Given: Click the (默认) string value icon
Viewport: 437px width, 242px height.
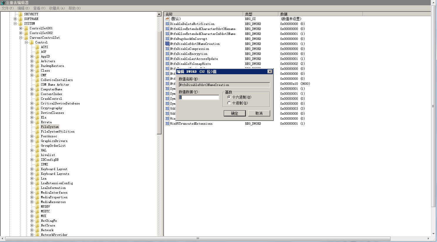Looking at the screenshot, I should click(167, 19).
